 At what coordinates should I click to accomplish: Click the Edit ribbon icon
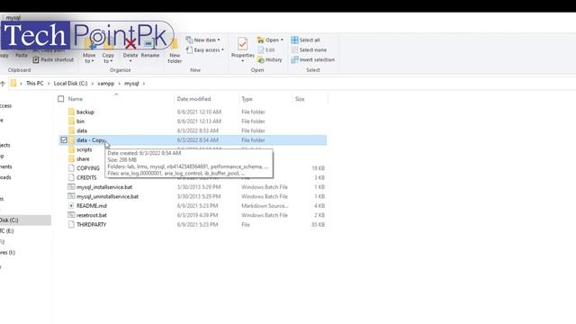(261, 50)
